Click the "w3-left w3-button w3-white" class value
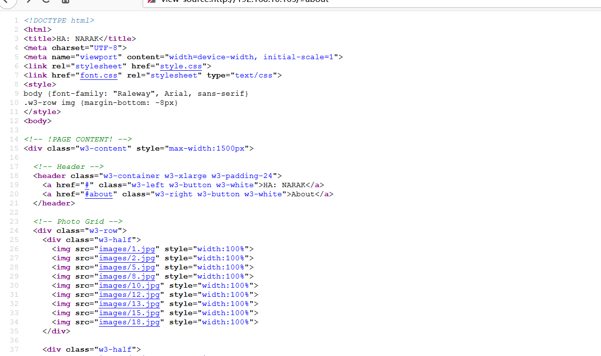Image resolution: width=601 pixels, height=356 pixels. click(x=193, y=185)
